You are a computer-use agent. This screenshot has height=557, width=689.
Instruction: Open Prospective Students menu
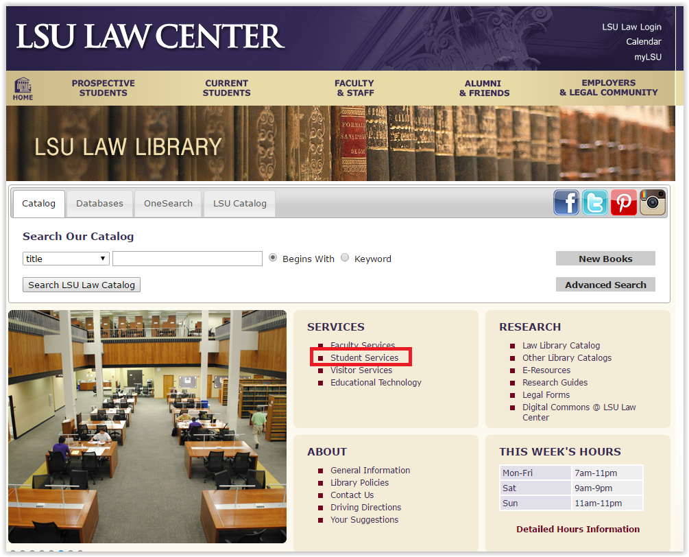pos(104,88)
